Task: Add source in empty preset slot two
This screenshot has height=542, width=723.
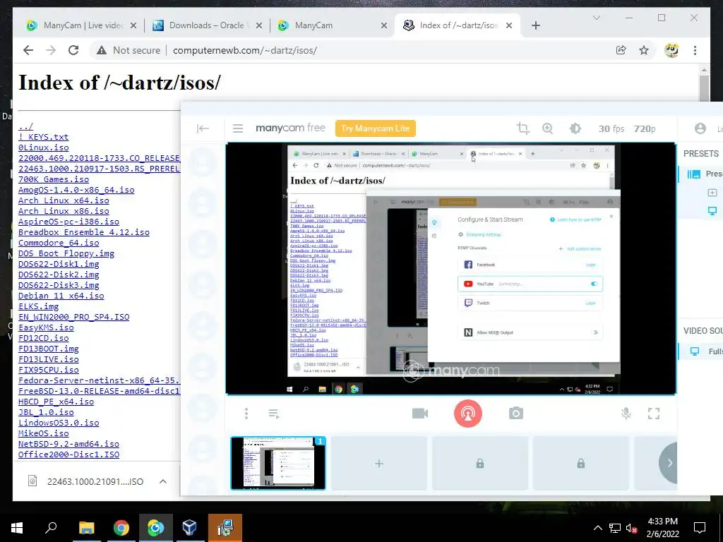Action: point(379,463)
